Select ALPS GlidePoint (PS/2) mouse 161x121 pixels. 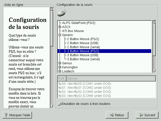(78, 23)
